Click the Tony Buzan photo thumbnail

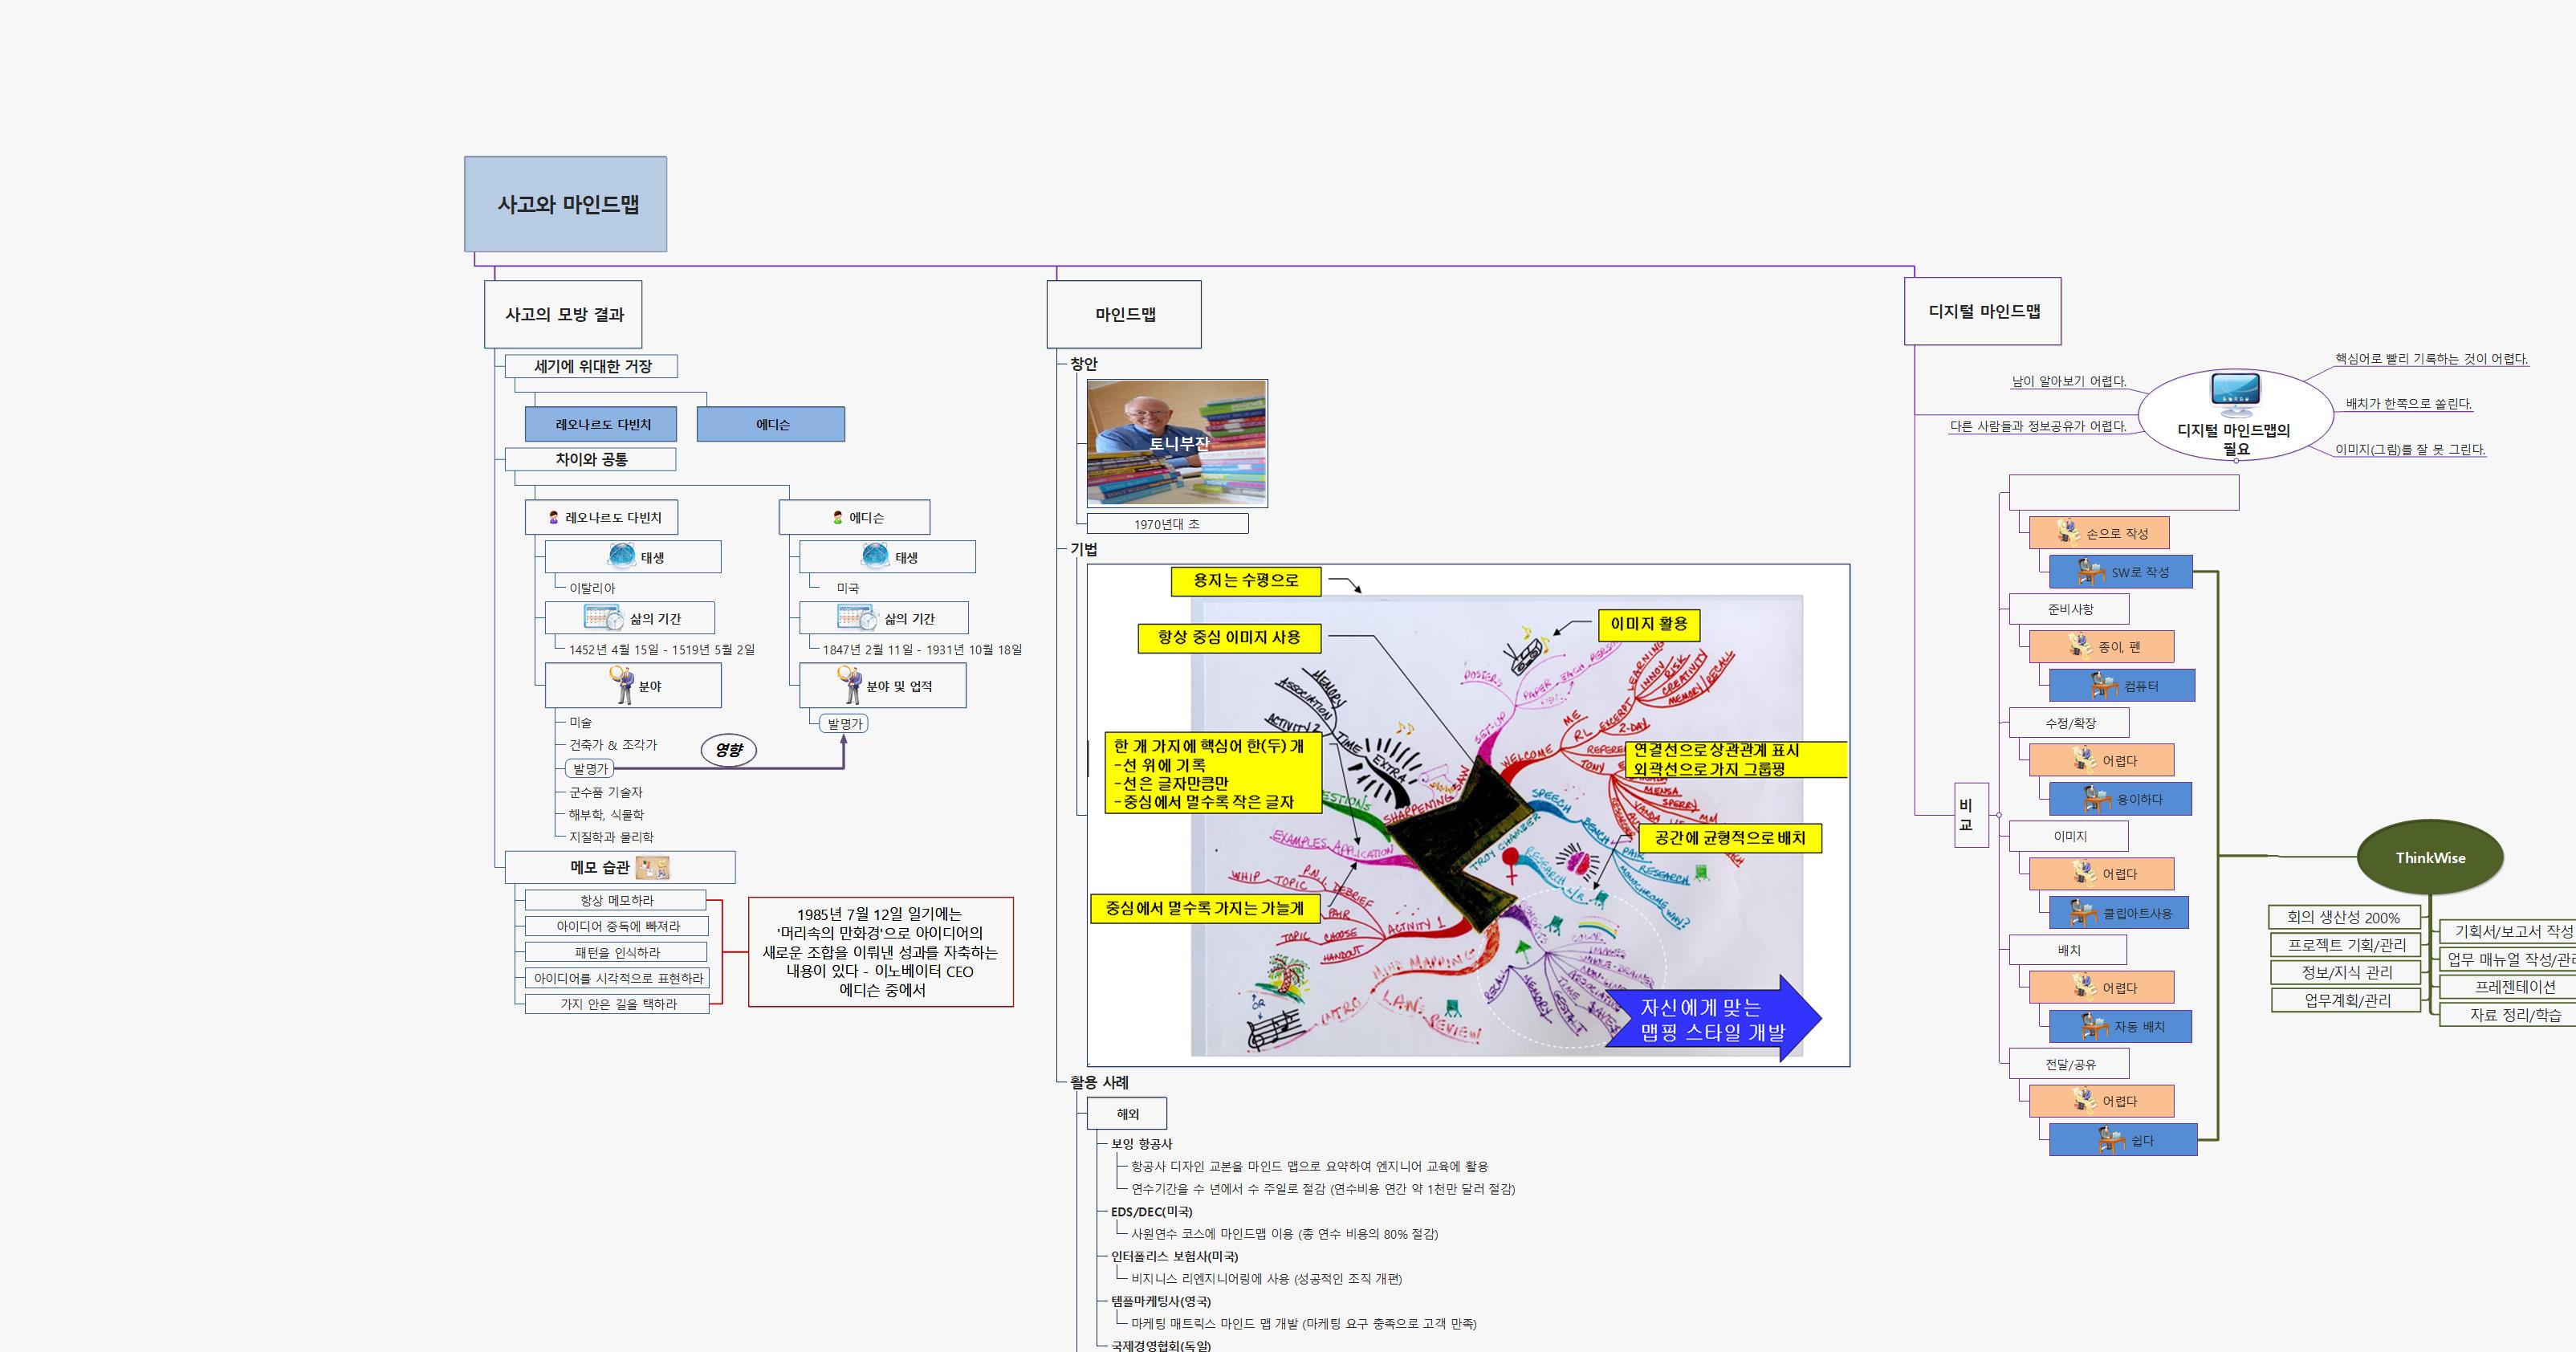tap(1177, 442)
